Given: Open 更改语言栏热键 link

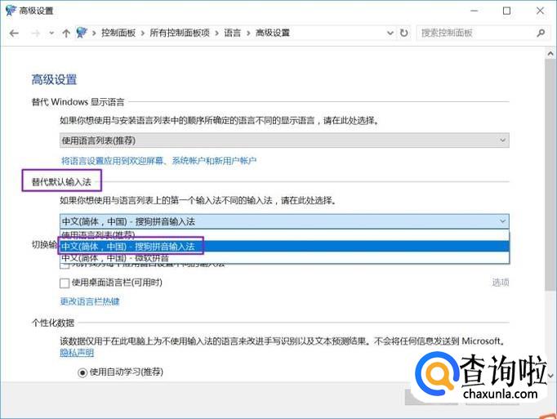Looking at the screenshot, I should pyautogui.click(x=90, y=301).
